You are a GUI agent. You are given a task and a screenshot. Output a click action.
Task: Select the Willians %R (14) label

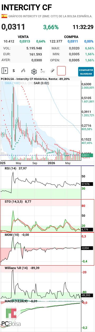(x=16, y=268)
